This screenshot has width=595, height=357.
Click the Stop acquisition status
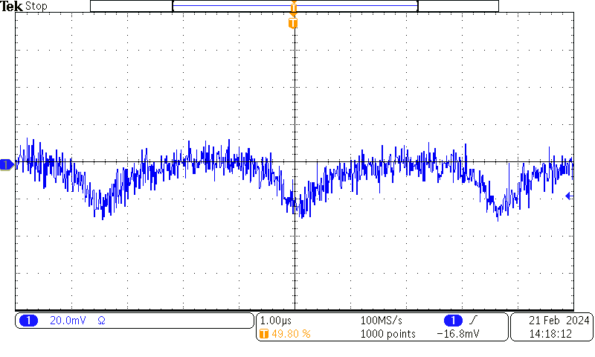pos(36,6)
